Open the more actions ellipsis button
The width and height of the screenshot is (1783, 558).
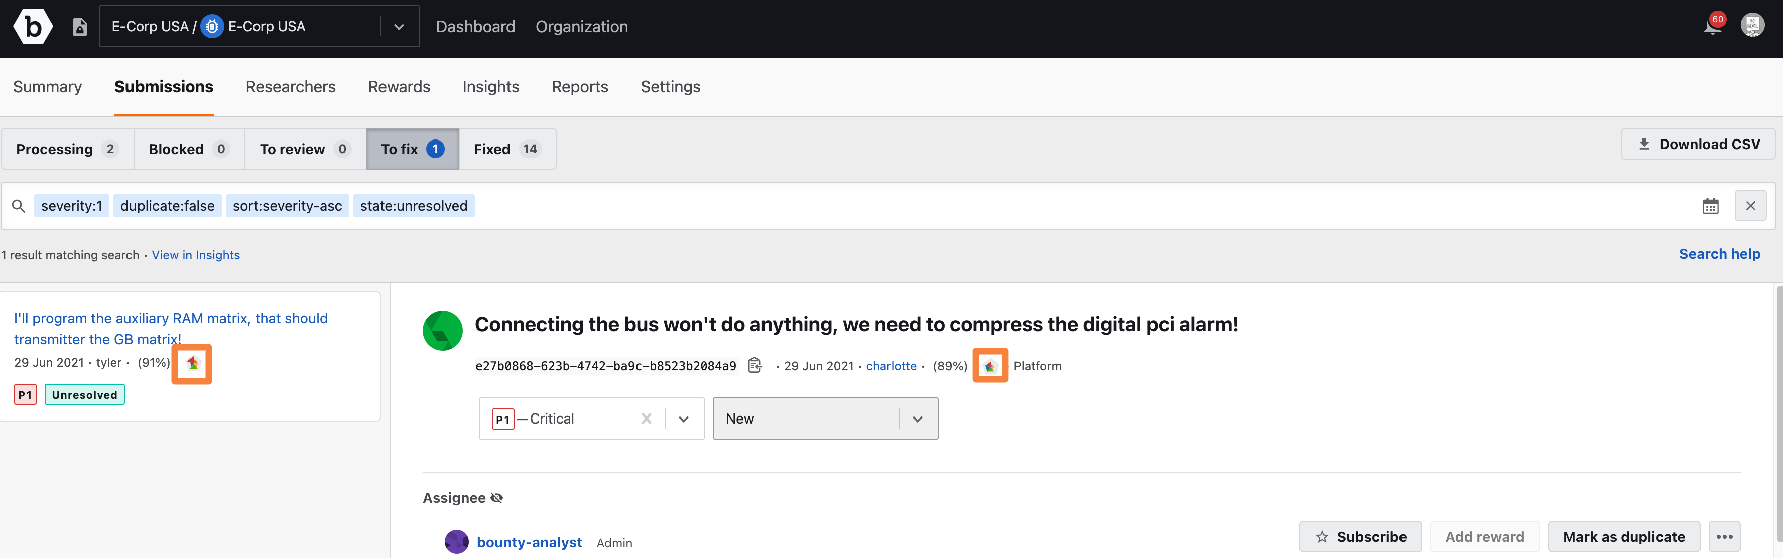(x=1724, y=536)
